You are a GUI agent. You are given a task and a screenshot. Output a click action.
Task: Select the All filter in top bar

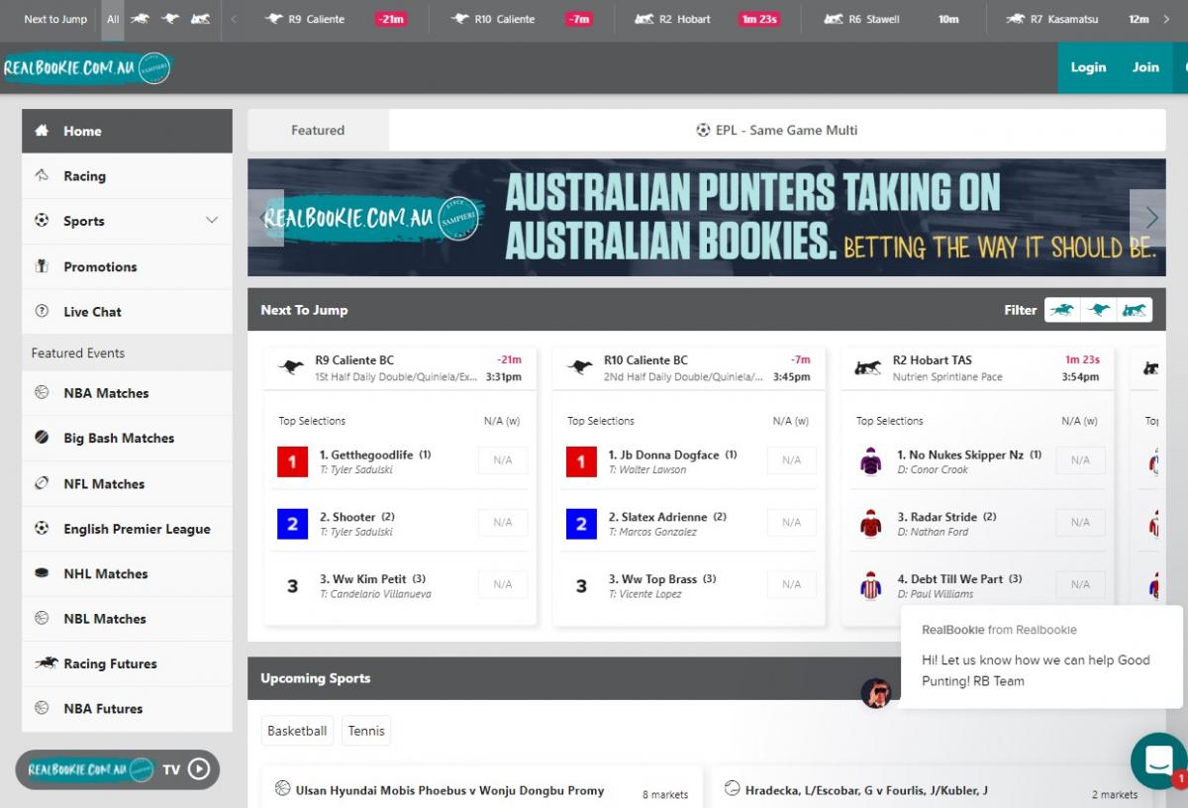[113, 19]
